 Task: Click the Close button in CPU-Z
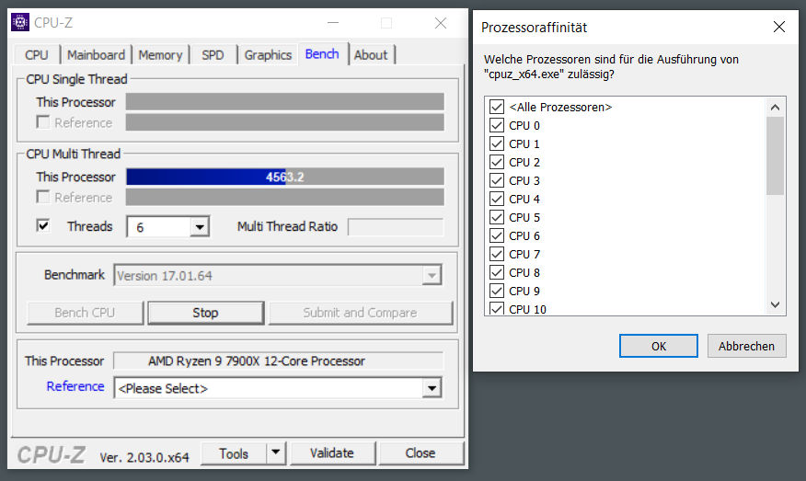coord(420,453)
